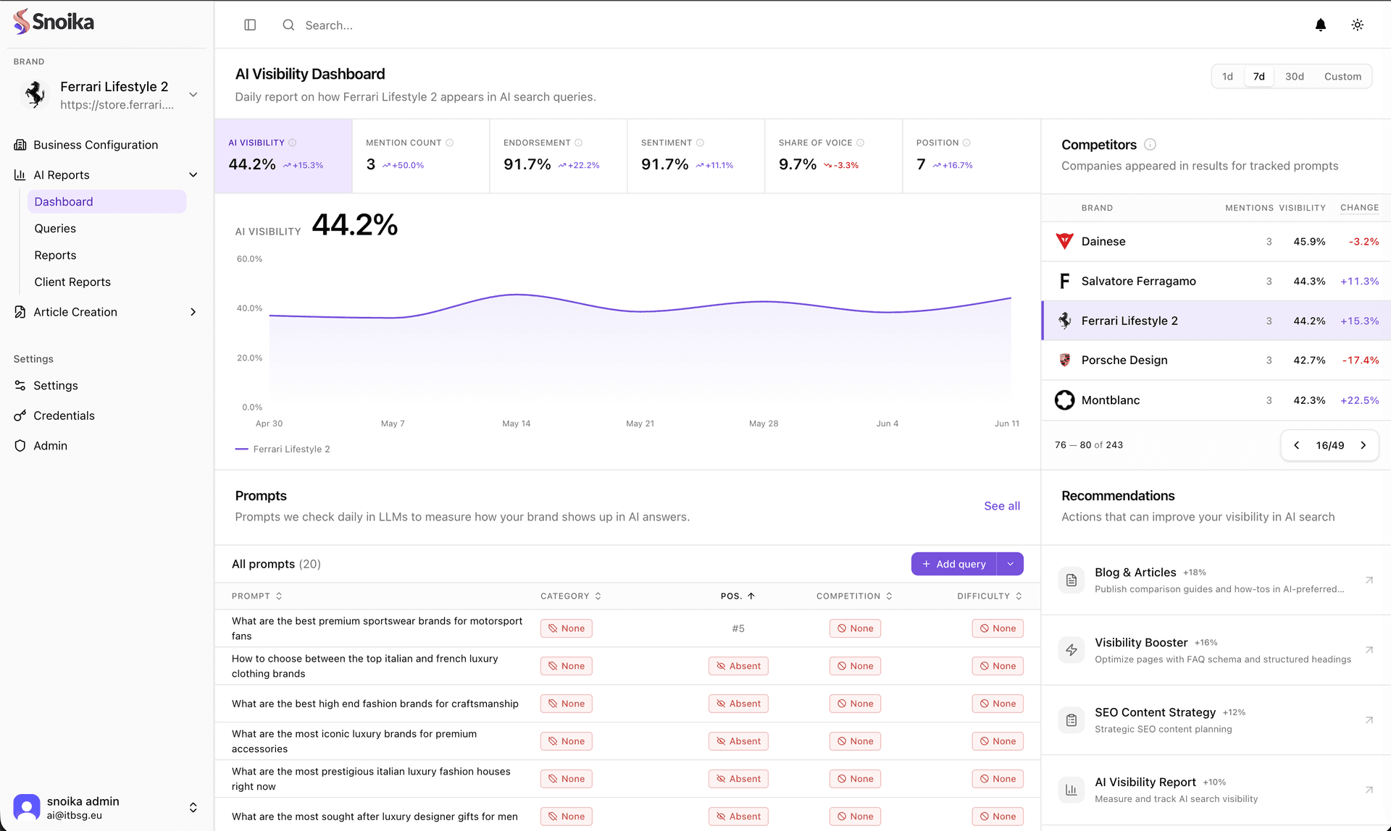Go to Queries in sidebar
The width and height of the screenshot is (1391, 831).
coord(55,229)
